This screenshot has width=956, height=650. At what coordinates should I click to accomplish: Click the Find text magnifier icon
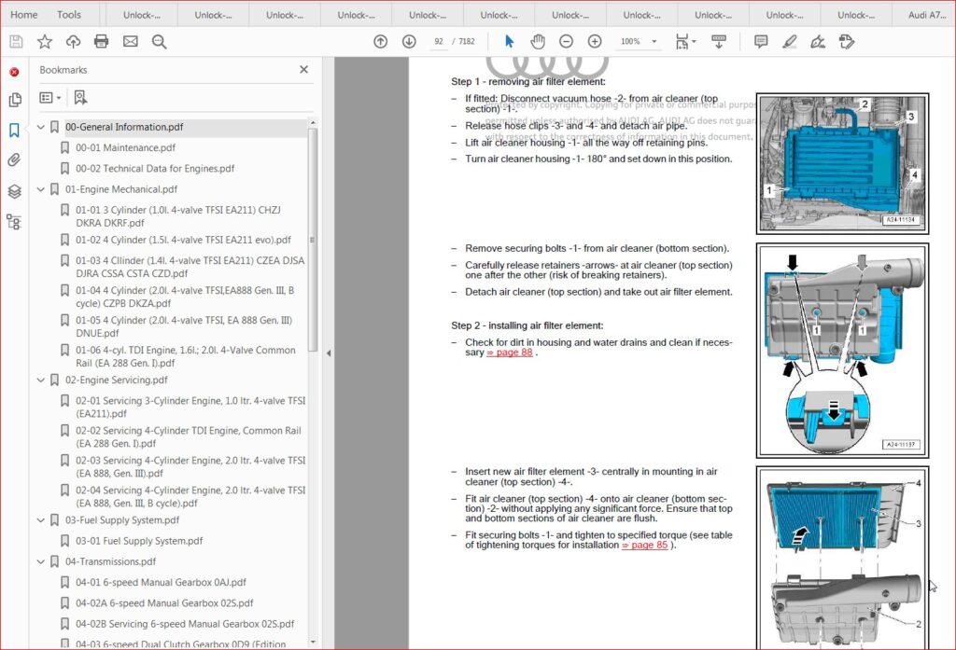[159, 41]
